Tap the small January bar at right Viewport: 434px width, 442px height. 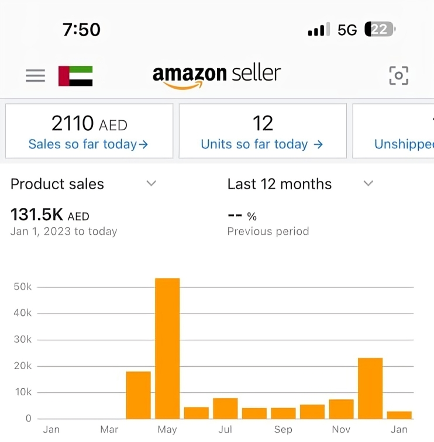399,415
